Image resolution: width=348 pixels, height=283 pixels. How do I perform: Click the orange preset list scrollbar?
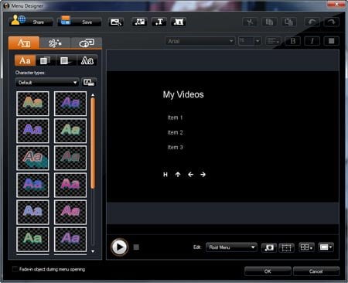[x=93, y=143]
